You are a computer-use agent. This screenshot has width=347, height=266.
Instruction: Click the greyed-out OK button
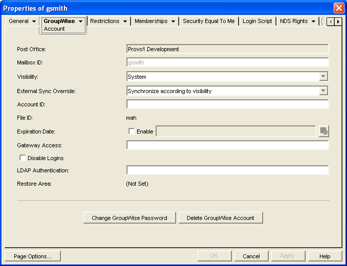(x=214, y=256)
